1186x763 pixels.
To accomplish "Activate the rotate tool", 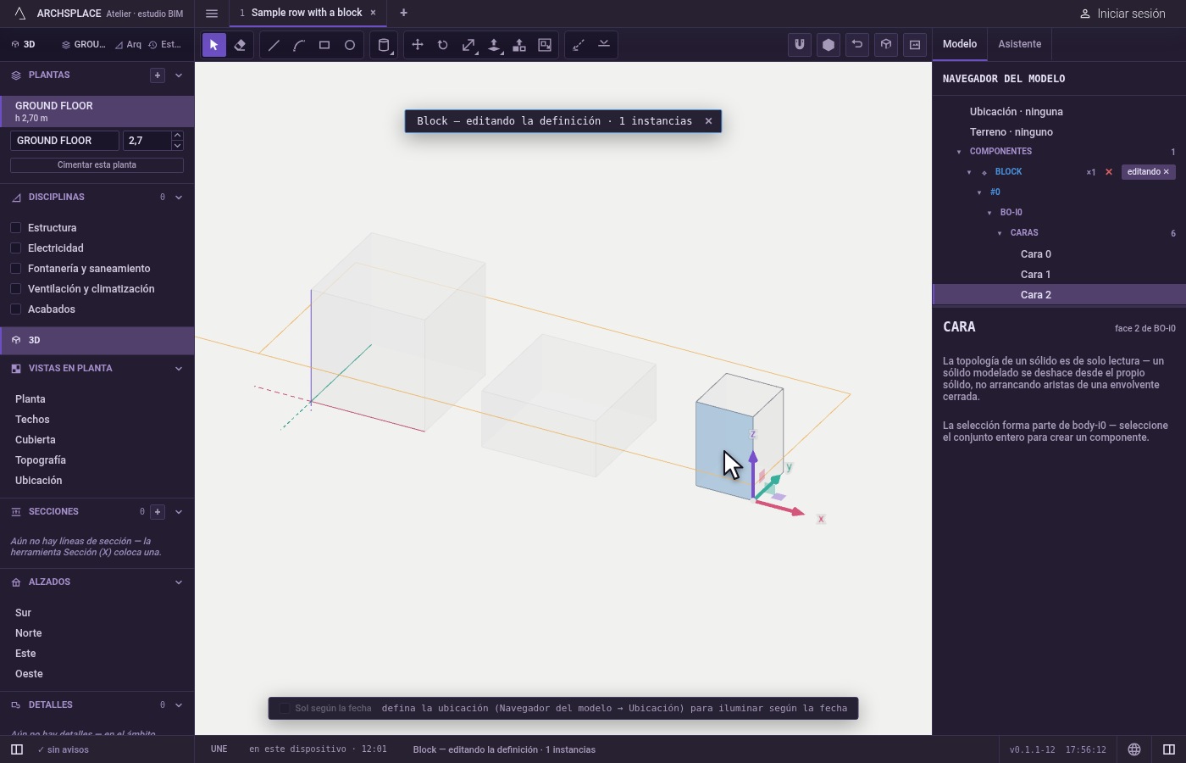I will click(x=443, y=45).
